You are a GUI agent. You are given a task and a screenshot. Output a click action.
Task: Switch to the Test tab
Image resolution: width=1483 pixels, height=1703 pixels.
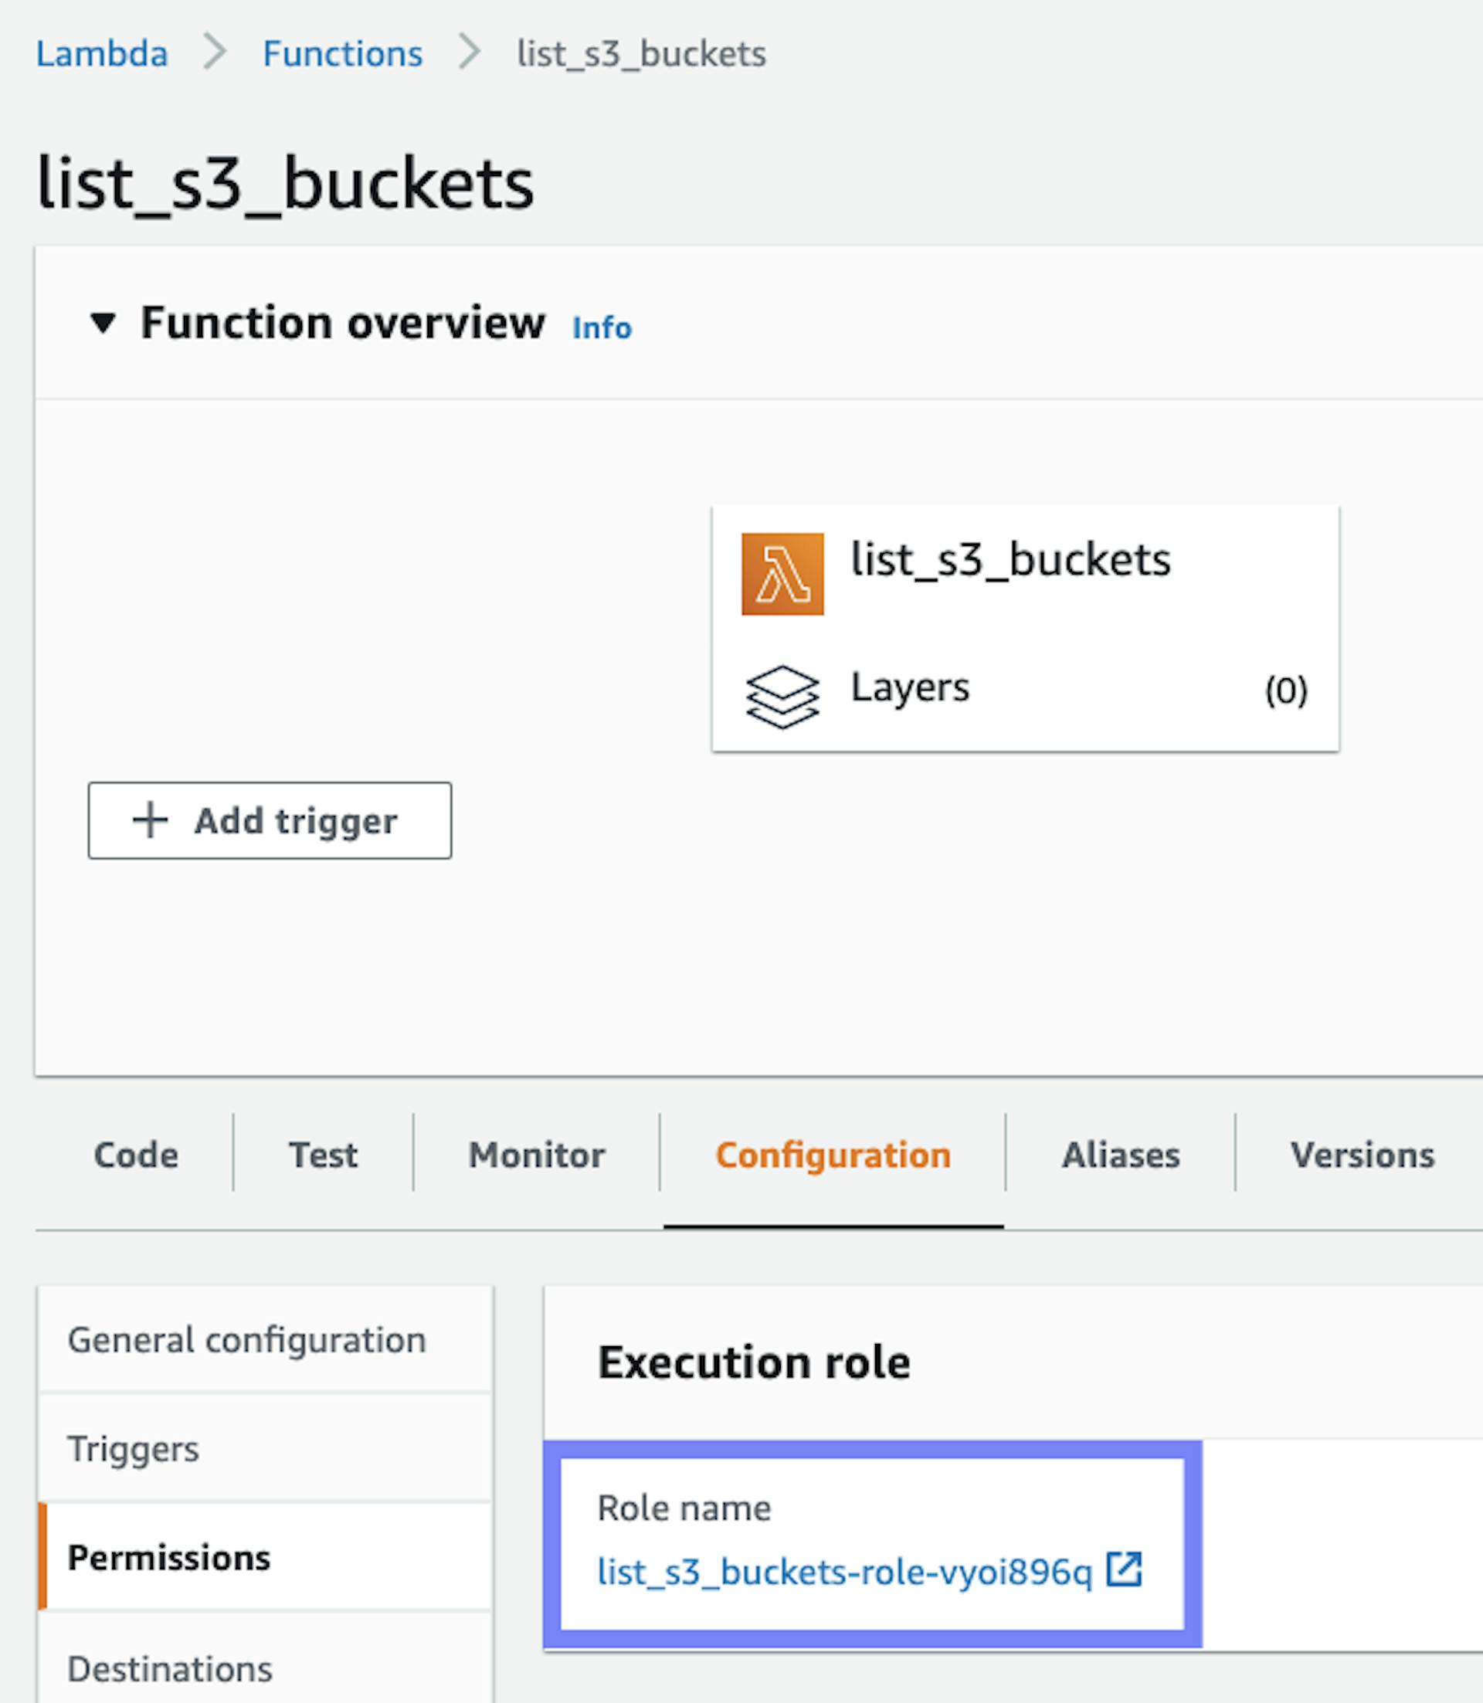pos(323,1155)
